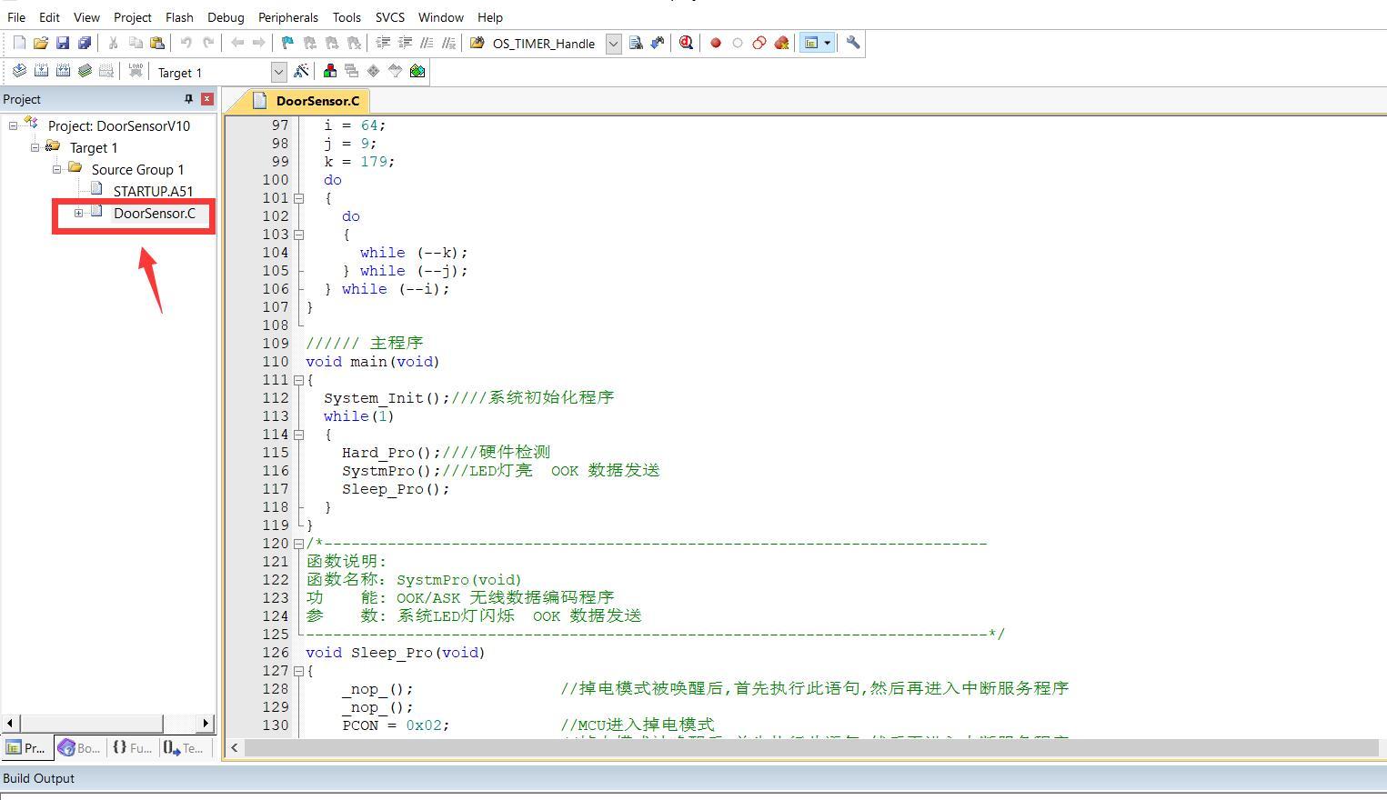This screenshot has width=1387, height=800.
Task: Open the Target 1 dropdown list
Action: 278,72
